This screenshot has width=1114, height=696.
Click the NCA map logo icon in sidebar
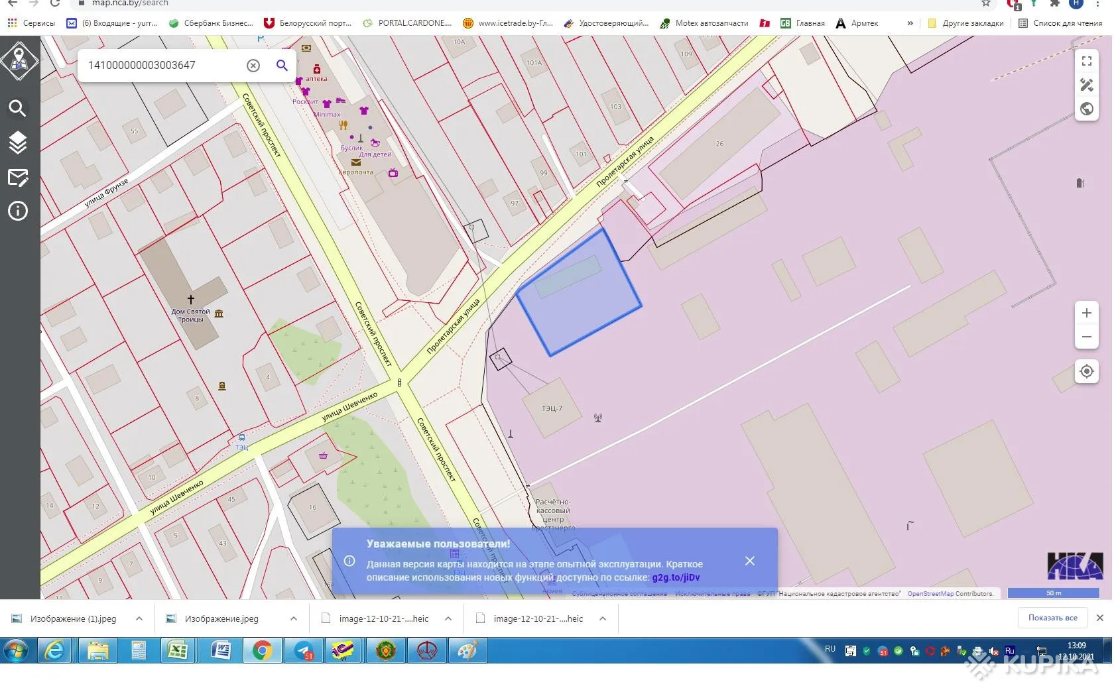tap(19, 60)
